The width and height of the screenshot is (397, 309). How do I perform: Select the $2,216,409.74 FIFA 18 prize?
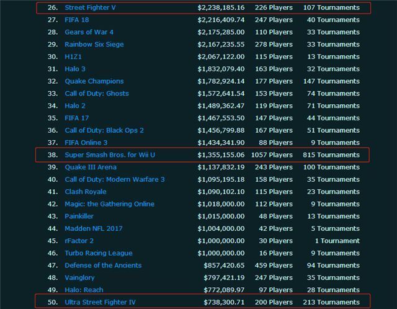pos(221,20)
